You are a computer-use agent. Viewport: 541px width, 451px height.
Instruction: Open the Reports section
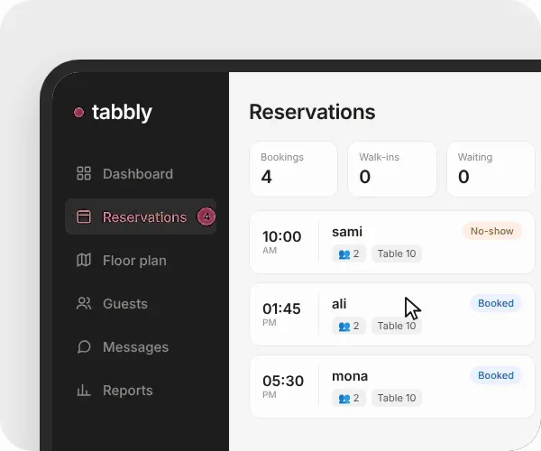click(141, 391)
